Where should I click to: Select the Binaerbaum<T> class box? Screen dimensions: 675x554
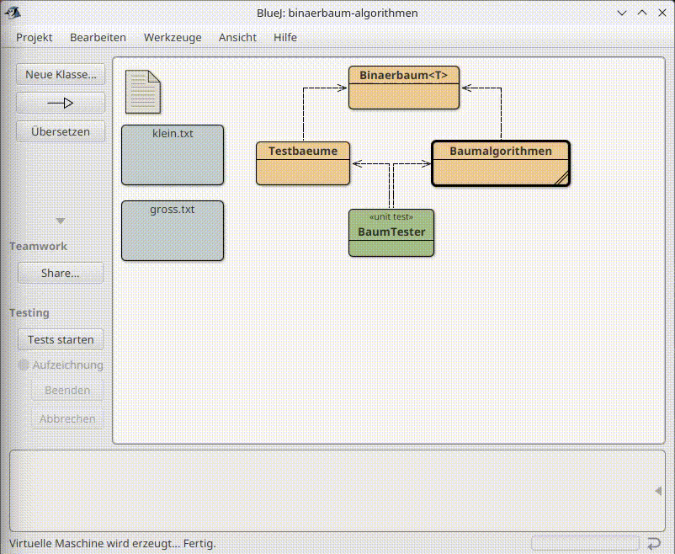(404, 88)
